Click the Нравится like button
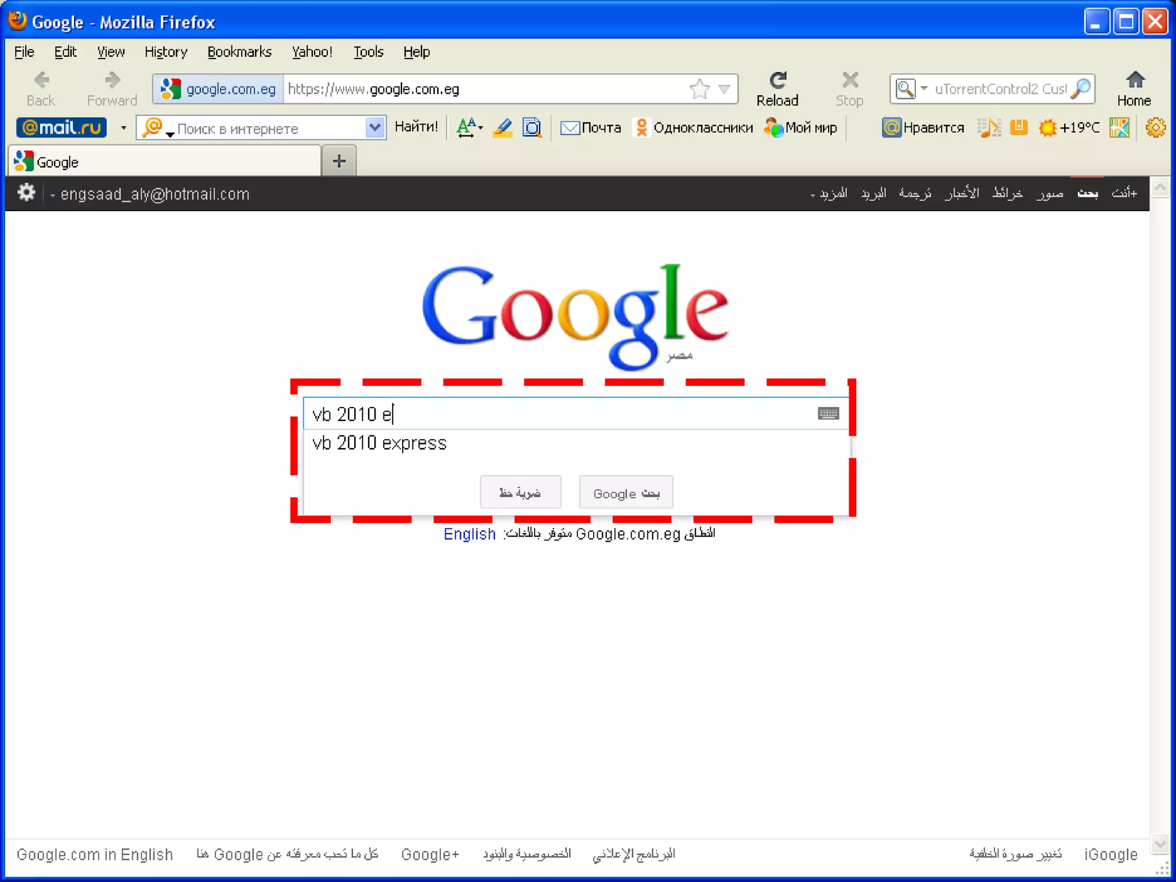 click(923, 127)
